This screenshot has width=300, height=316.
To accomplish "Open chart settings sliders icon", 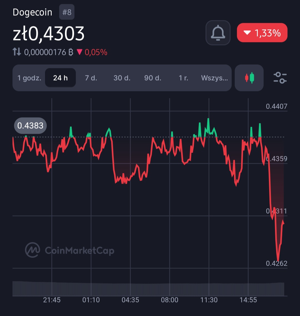I will click(280, 78).
